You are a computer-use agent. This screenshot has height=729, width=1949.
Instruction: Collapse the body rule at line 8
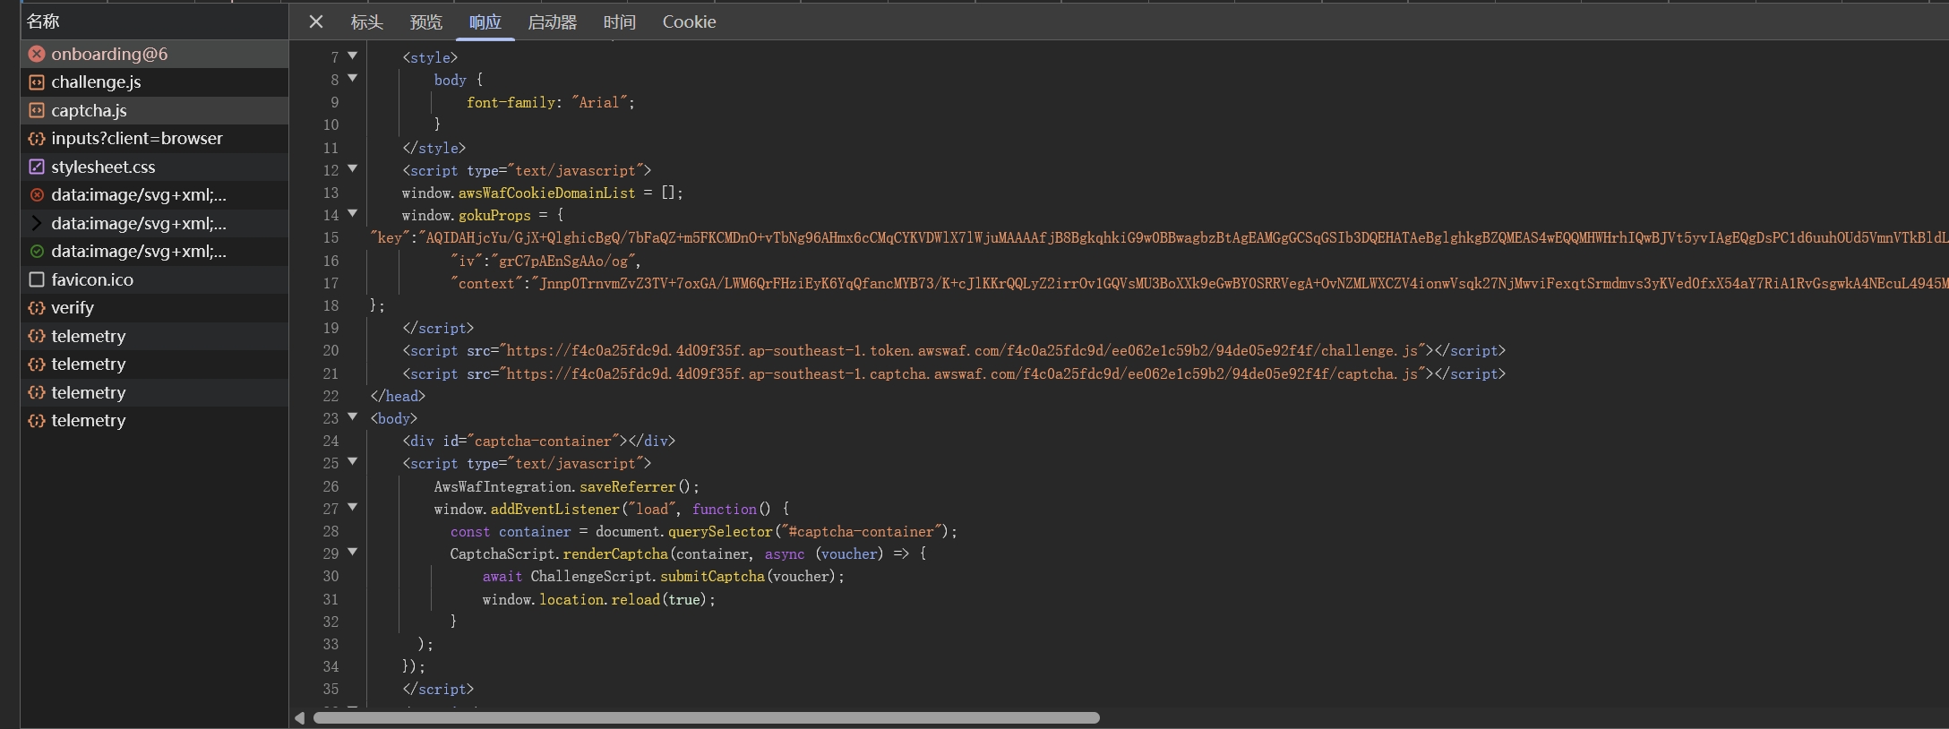[353, 78]
